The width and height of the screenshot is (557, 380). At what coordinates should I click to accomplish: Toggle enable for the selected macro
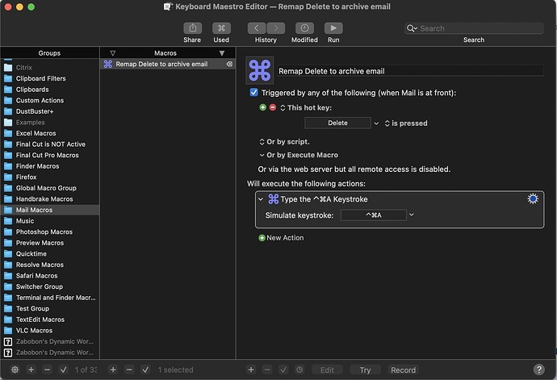point(145,370)
